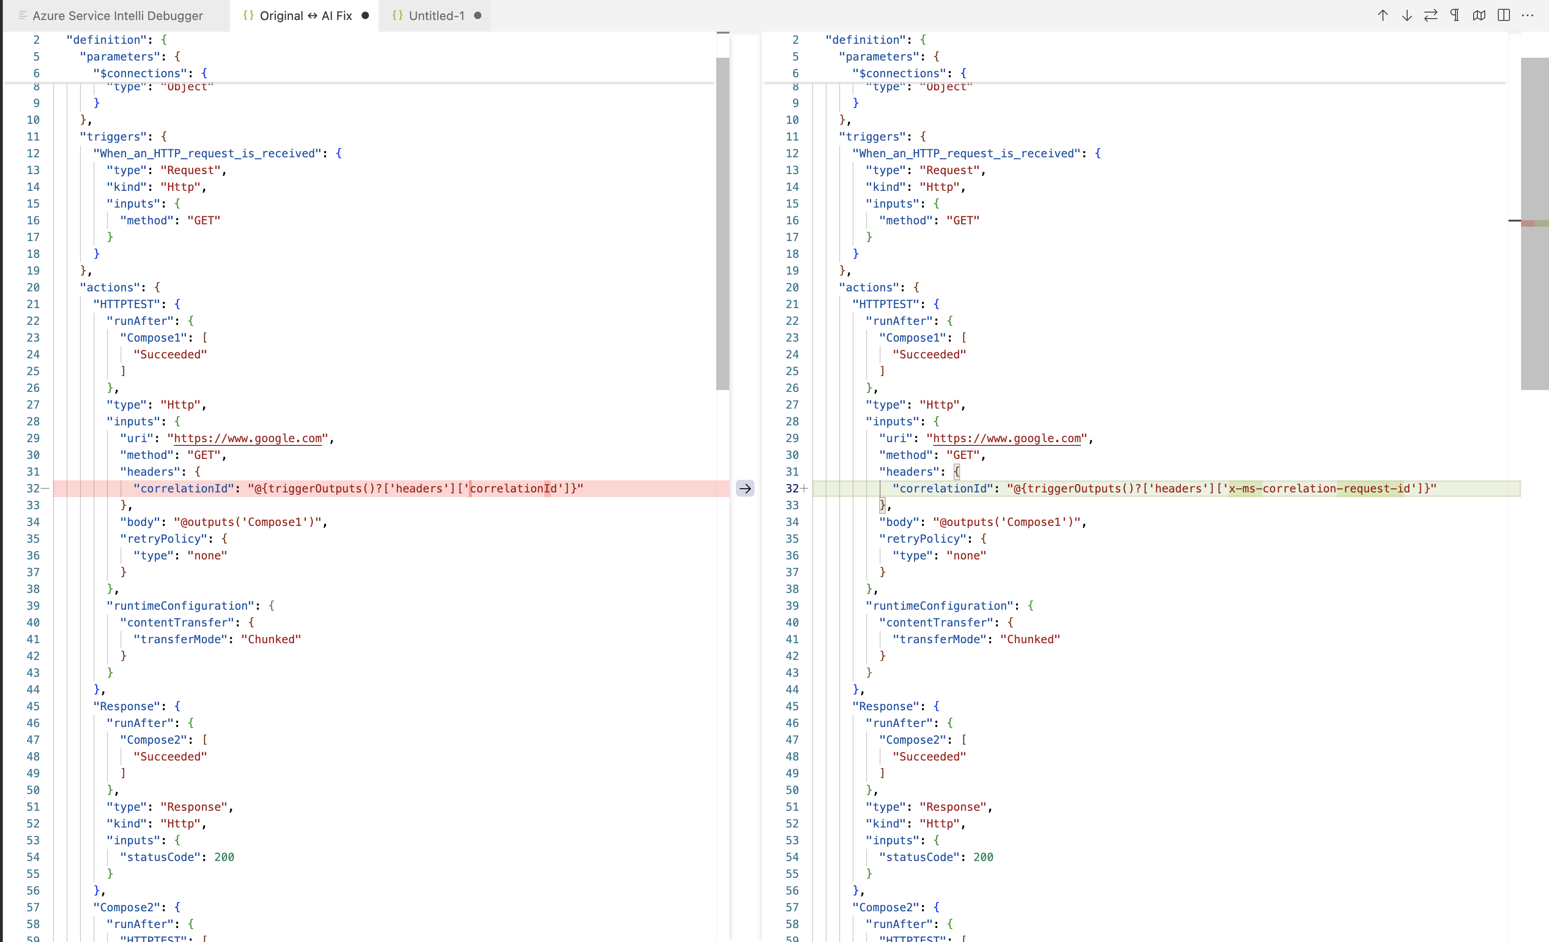This screenshot has width=1549, height=942.
Task: Click "headers" on line 31 in right pane
Action: (x=910, y=471)
